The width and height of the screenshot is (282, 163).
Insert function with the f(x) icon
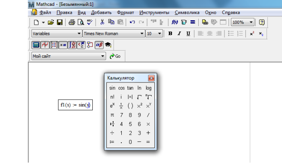175,23
